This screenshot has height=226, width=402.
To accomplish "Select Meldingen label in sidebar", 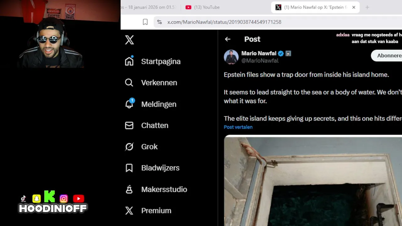I will click(159, 104).
